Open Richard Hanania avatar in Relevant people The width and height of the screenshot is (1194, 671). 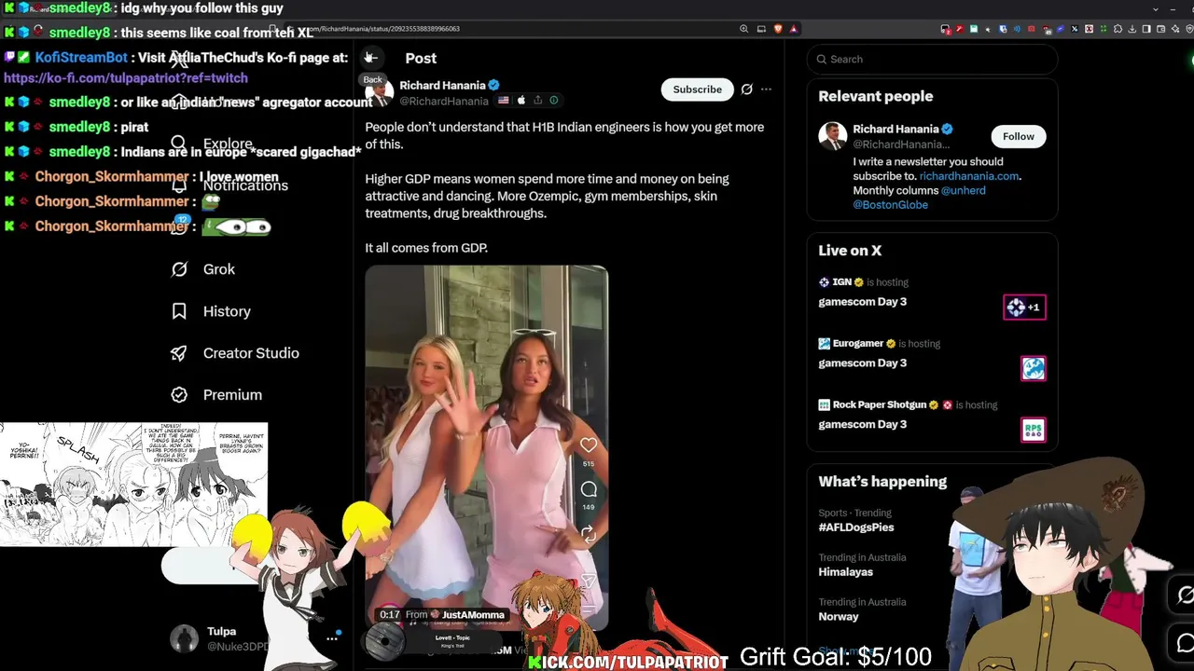coord(832,136)
